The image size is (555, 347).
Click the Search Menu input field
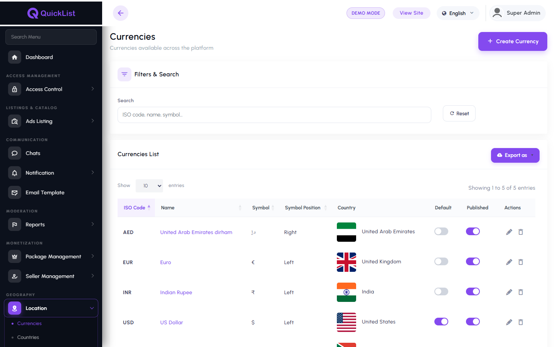pyautogui.click(x=51, y=37)
